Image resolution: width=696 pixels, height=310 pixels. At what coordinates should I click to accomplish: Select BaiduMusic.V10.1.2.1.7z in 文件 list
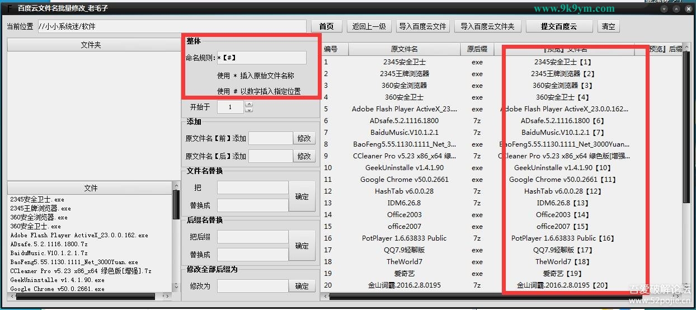(49, 253)
